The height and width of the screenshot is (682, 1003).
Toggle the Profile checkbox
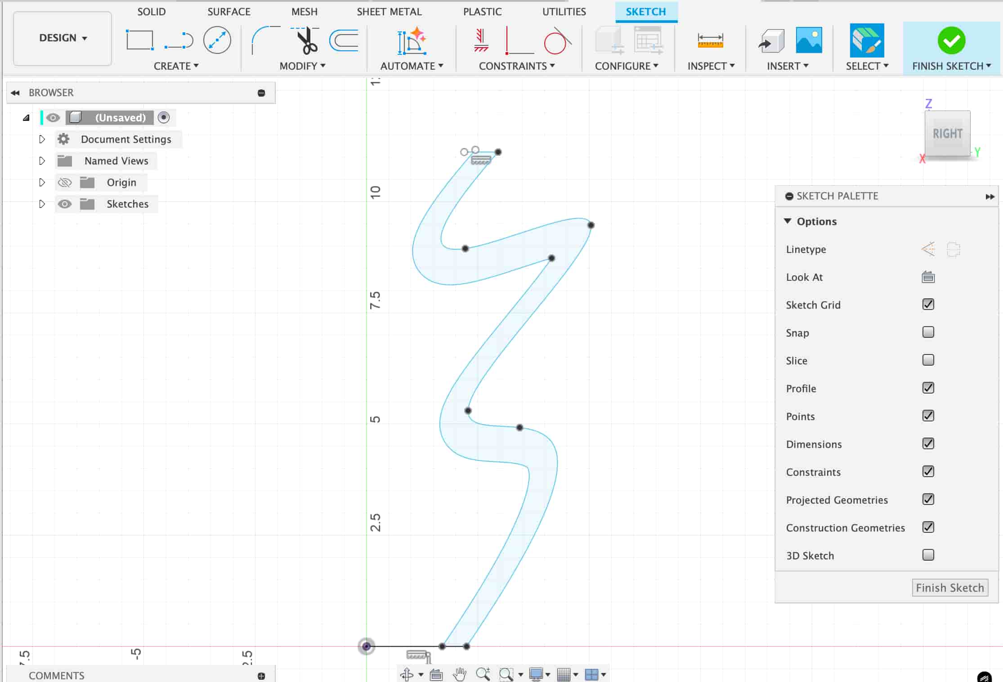pos(928,388)
